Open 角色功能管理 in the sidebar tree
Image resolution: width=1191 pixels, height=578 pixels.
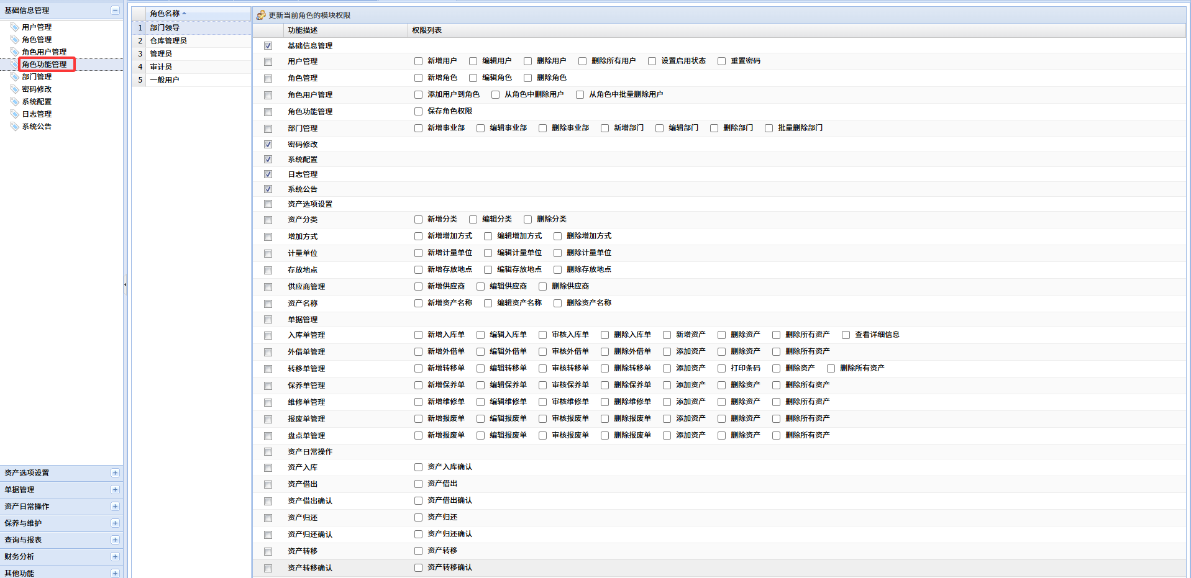point(44,65)
